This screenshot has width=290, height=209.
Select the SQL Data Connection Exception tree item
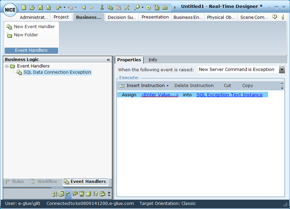click(x=57, y=72)
